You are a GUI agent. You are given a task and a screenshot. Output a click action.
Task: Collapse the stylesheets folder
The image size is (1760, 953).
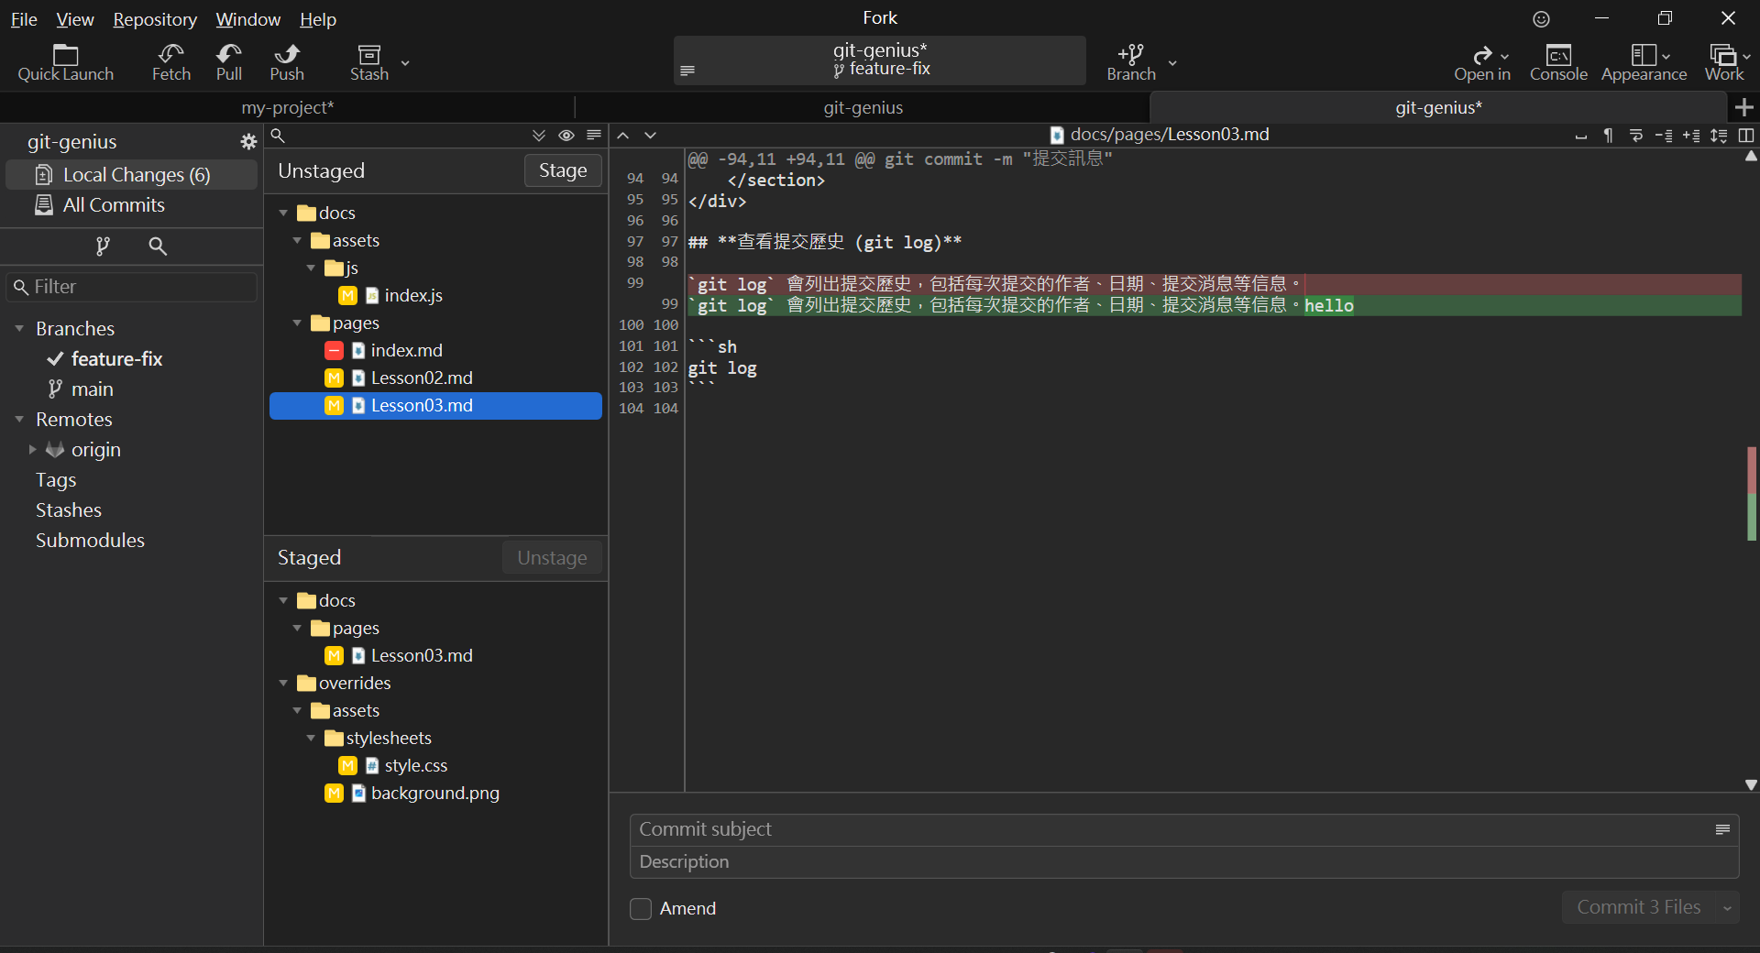311,738
